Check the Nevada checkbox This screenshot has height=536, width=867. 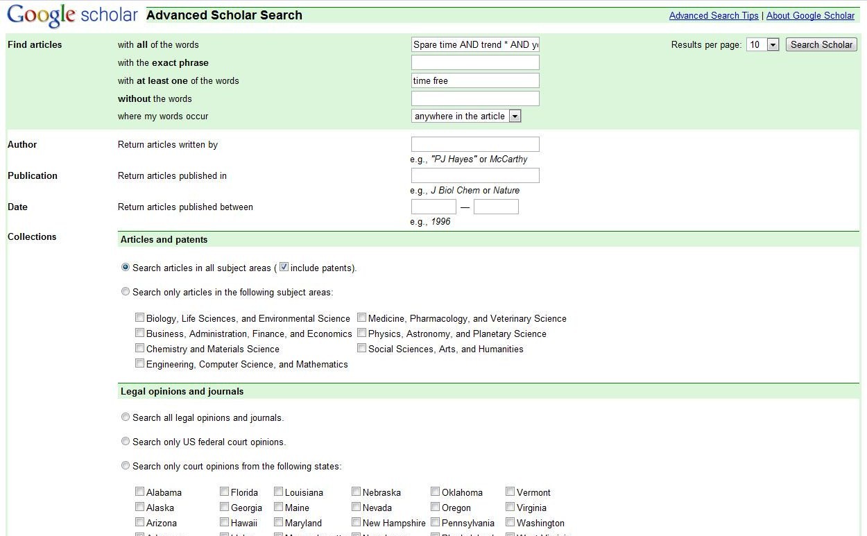point(357,507)
